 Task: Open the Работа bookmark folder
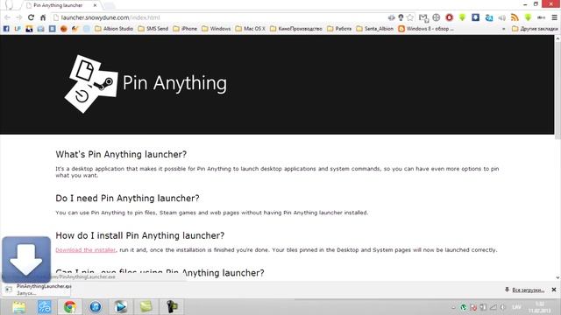(339, 29)
